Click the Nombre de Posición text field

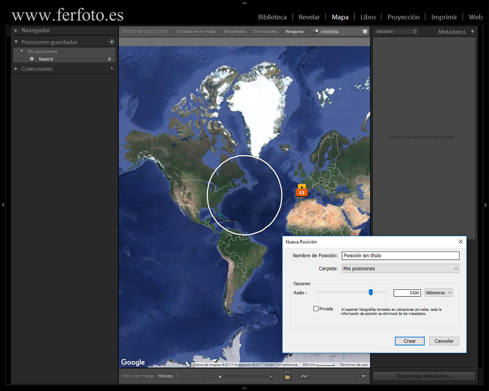pos(400,255)
